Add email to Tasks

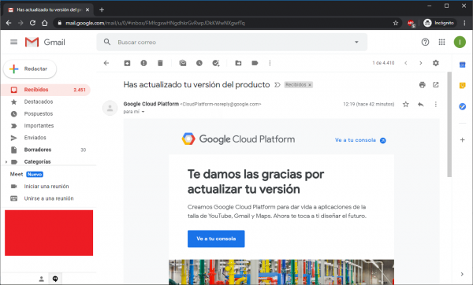[216, 63]
